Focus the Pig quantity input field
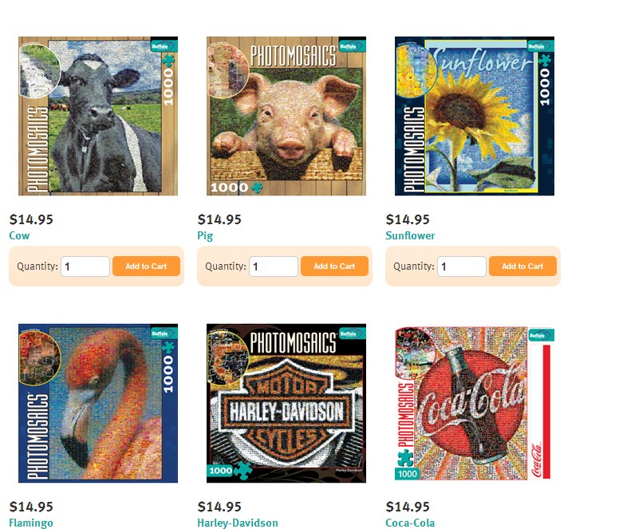Viewport: 619px width, 529px height. pyautogui.click(x=274, y=266)
